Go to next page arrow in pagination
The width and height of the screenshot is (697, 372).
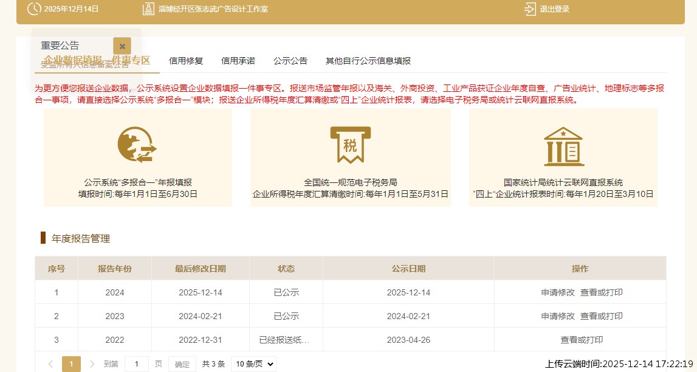[x=92, y=364]
